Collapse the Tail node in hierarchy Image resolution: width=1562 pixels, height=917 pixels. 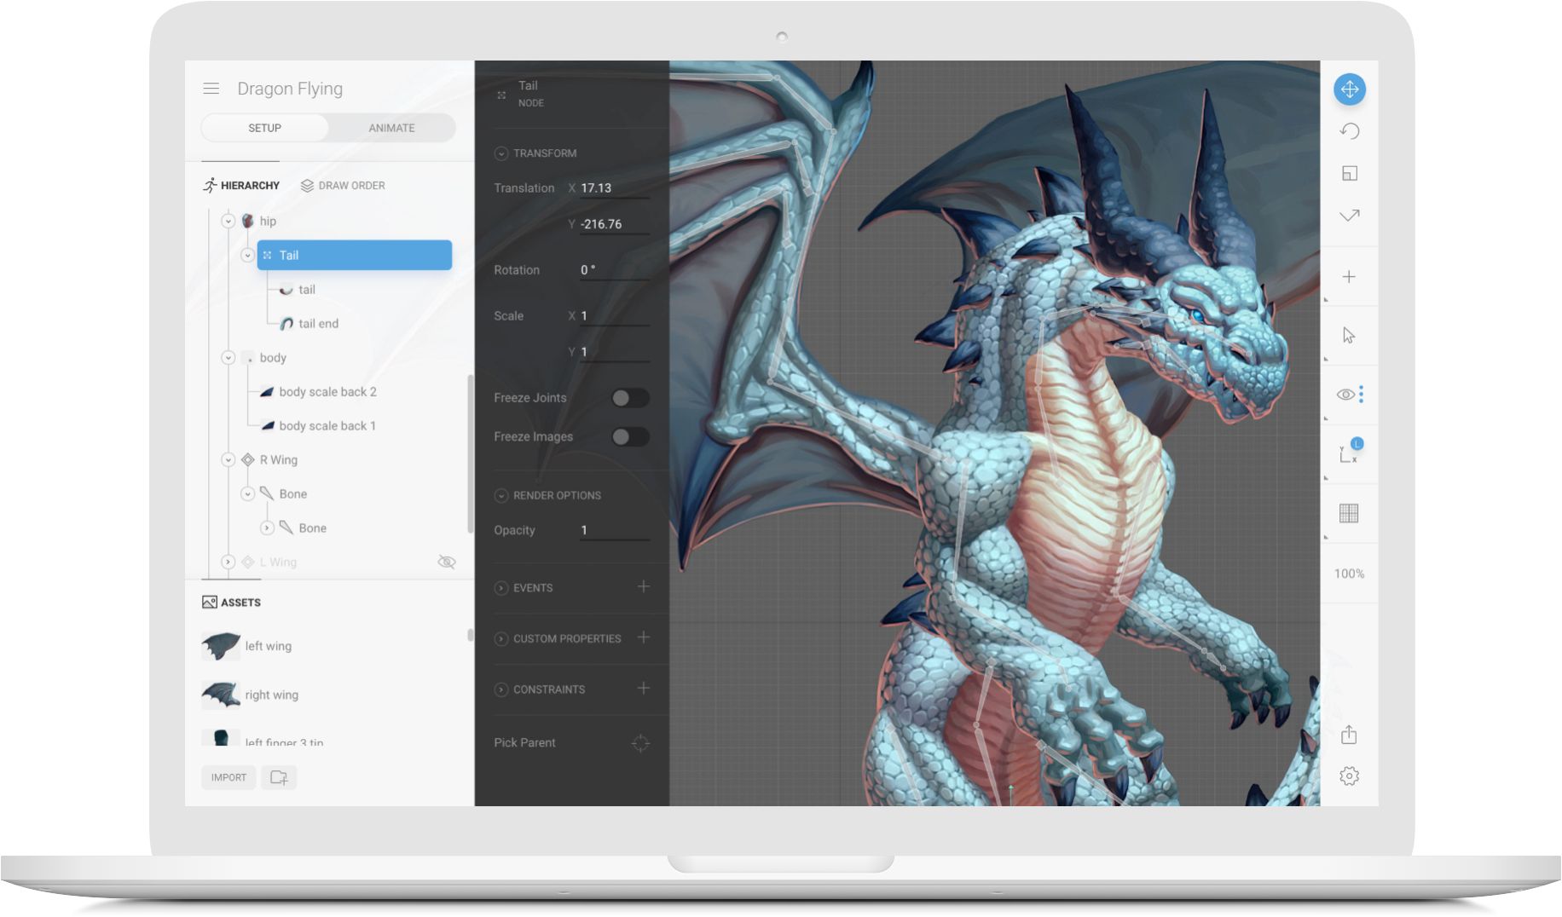247,256
